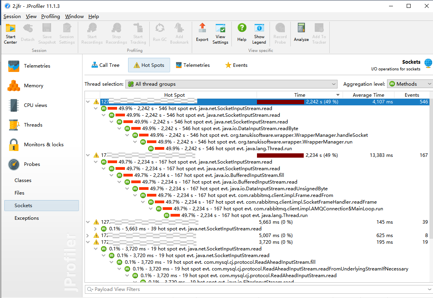Collapse the first selected hot spot row

[x=88, y=102]
